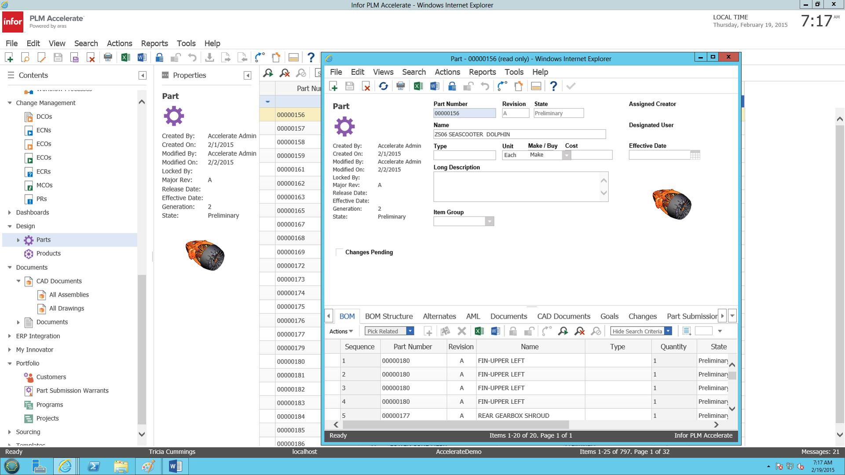845x475 pixels.
Task: Expand the ERP Integration tree node
Action: click(x=10, y=336)
